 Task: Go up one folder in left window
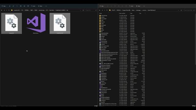point(9,10)
